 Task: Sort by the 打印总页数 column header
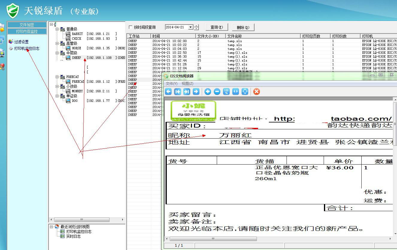tap(316, 36)
